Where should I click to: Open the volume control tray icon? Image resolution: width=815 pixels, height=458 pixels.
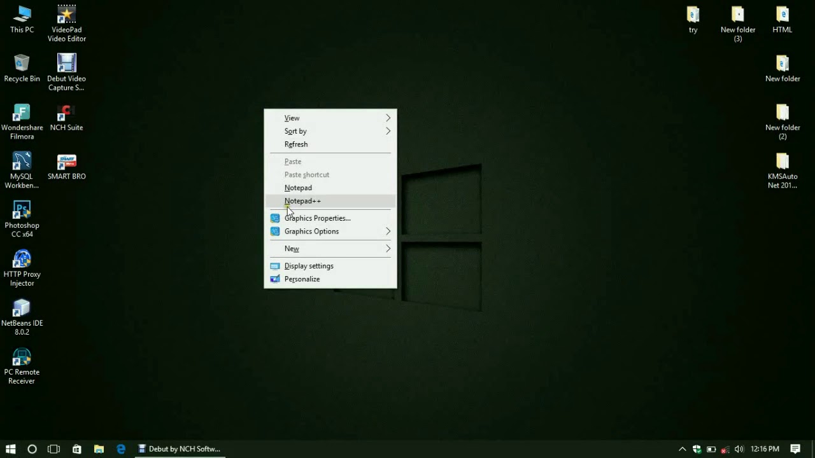(739, 449)
